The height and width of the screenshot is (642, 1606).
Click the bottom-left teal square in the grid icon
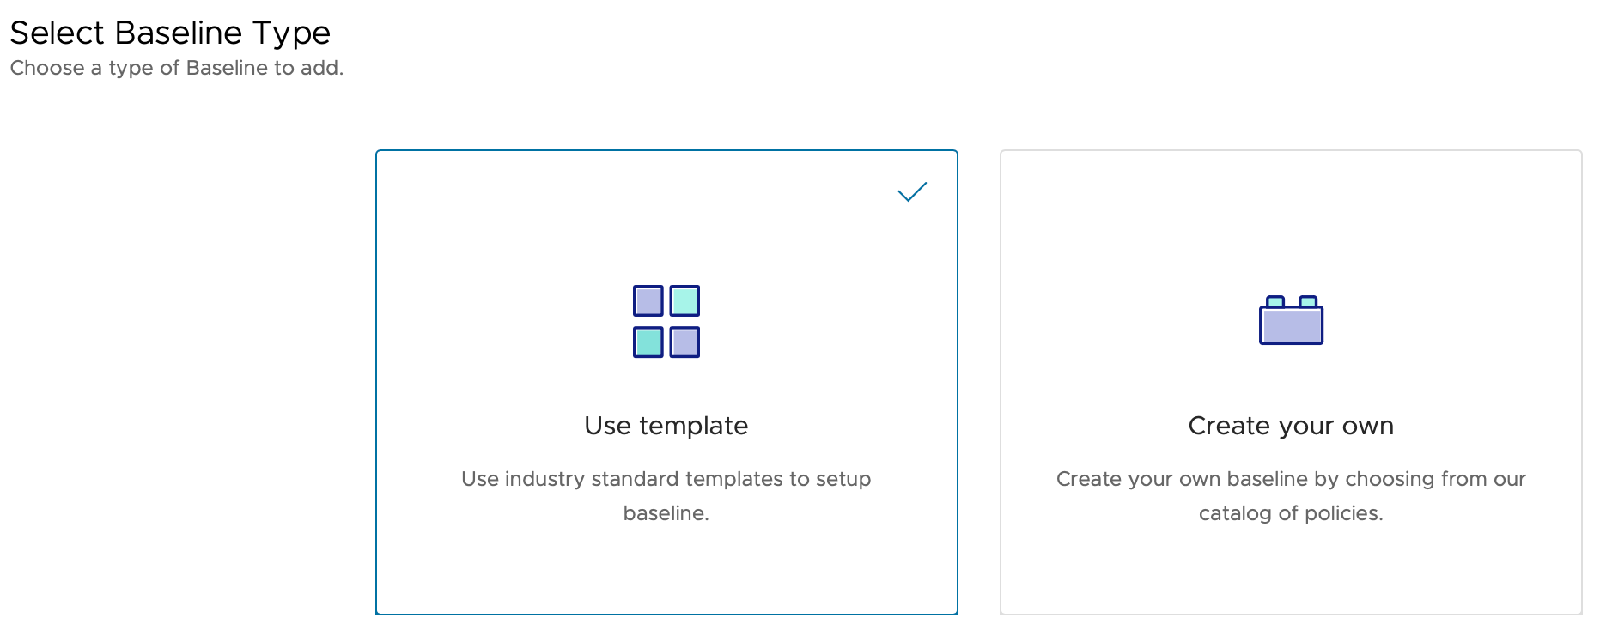click(648, 342)
